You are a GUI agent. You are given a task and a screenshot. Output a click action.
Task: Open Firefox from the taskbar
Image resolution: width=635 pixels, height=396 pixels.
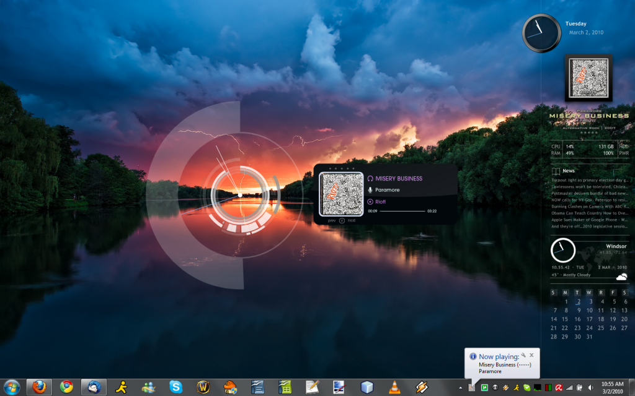39,387
